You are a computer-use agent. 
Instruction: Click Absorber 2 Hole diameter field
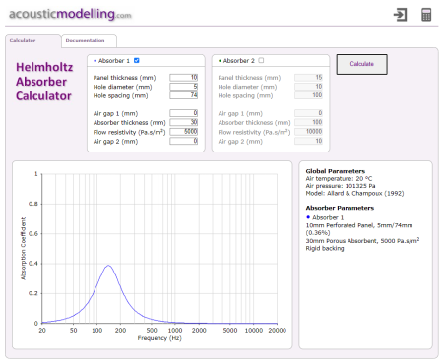point(308,87)
